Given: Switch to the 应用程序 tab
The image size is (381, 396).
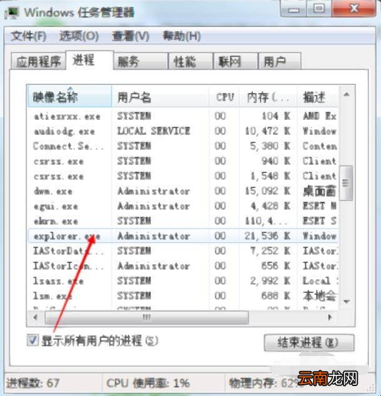Looking at the screenshot, I should pos(38,61).
